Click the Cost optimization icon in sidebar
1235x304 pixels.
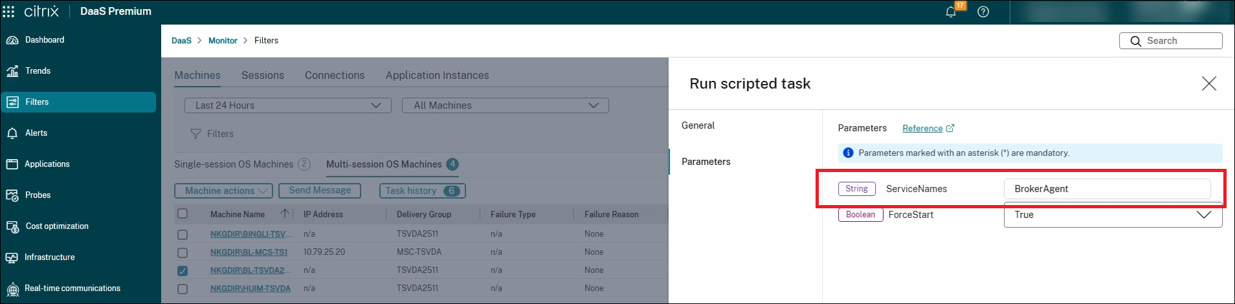(x=12, y=226)
